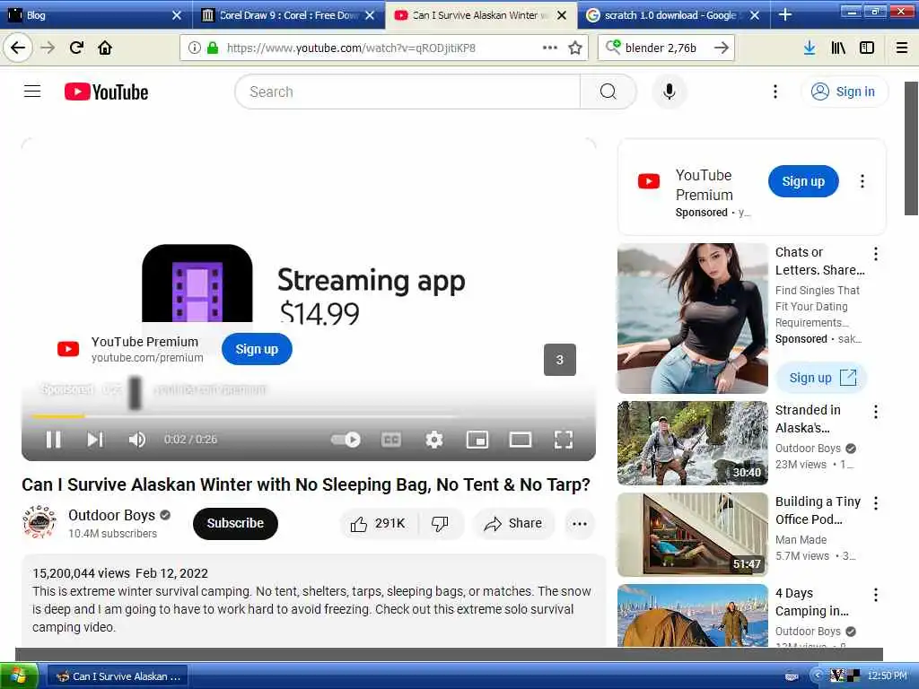Click the YouTube magnifier search button

coord(608,92)
